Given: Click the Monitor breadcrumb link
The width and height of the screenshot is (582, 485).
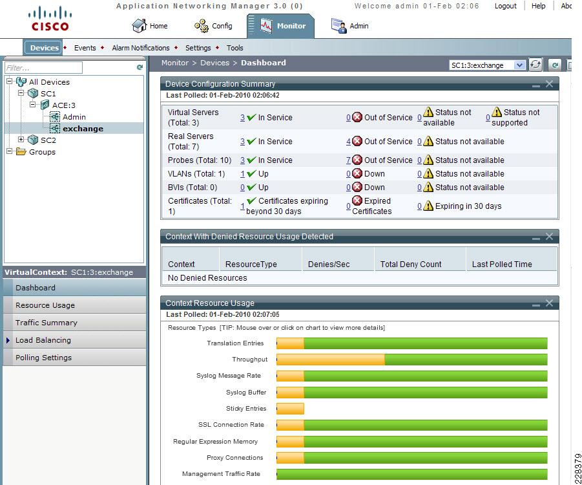Looking at the screenshot, I should (175, 63).
